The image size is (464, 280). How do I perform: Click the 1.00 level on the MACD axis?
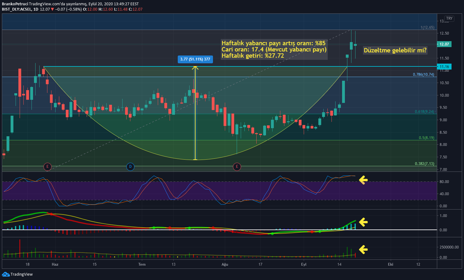[443, 216]
